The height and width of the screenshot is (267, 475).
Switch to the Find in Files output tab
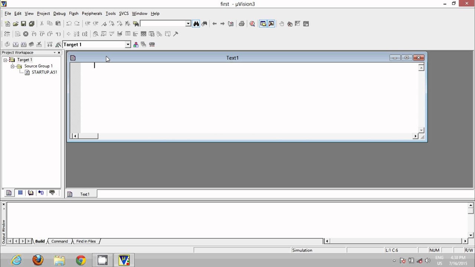coord(86,241)
